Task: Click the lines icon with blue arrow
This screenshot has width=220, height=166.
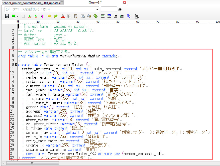Action: 109,16
